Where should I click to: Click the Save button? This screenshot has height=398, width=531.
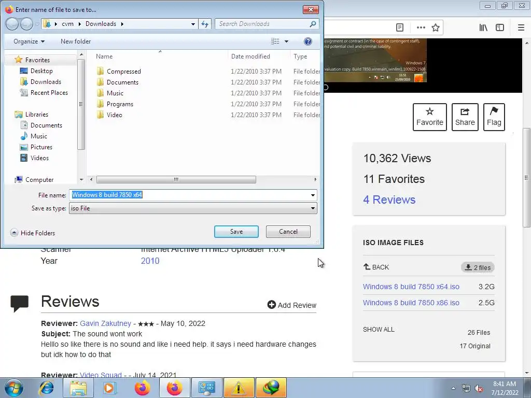(236, 232)
